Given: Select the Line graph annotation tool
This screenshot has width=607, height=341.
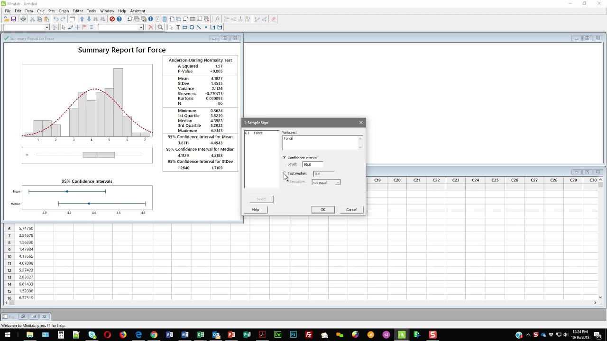Looking at the screenshot, I should point(199,27).
